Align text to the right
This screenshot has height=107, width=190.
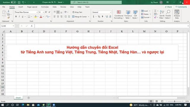pyautogui.click(x=61, y=17)
